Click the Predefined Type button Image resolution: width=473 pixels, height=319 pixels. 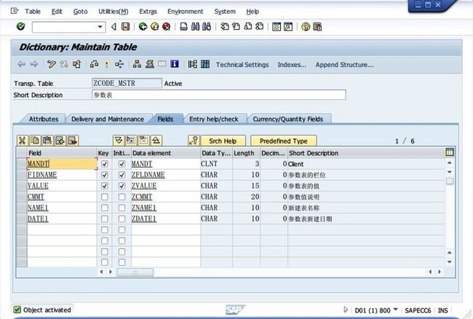pos(284,141)
